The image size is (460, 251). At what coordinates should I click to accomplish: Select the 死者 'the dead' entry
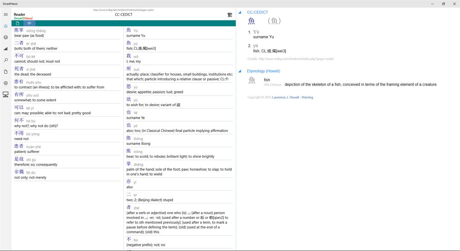[x=67, y=71]
